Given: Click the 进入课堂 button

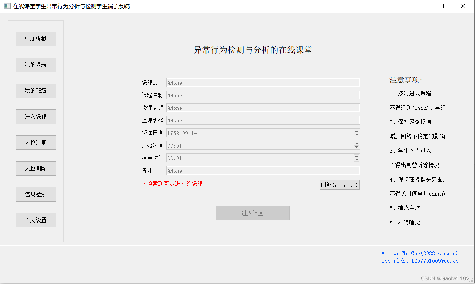Looking at the screenshot, I should [252, 213].
